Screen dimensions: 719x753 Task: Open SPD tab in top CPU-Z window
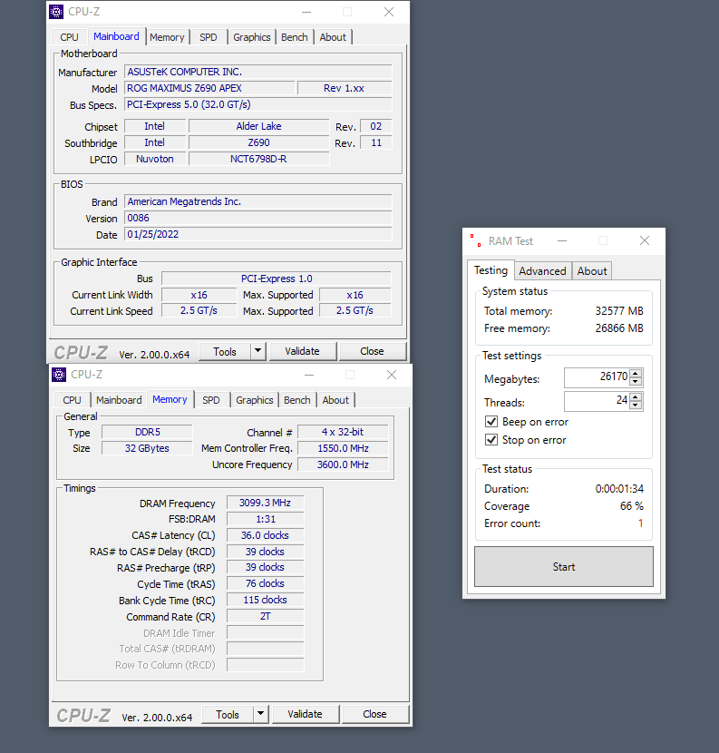click(209, 37)
